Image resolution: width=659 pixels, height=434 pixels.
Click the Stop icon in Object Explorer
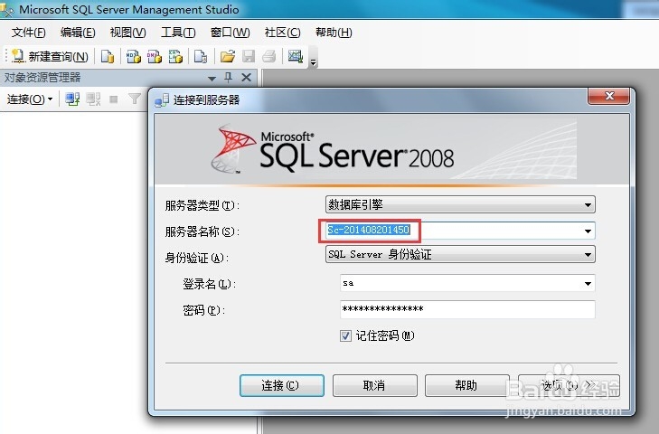114,99
